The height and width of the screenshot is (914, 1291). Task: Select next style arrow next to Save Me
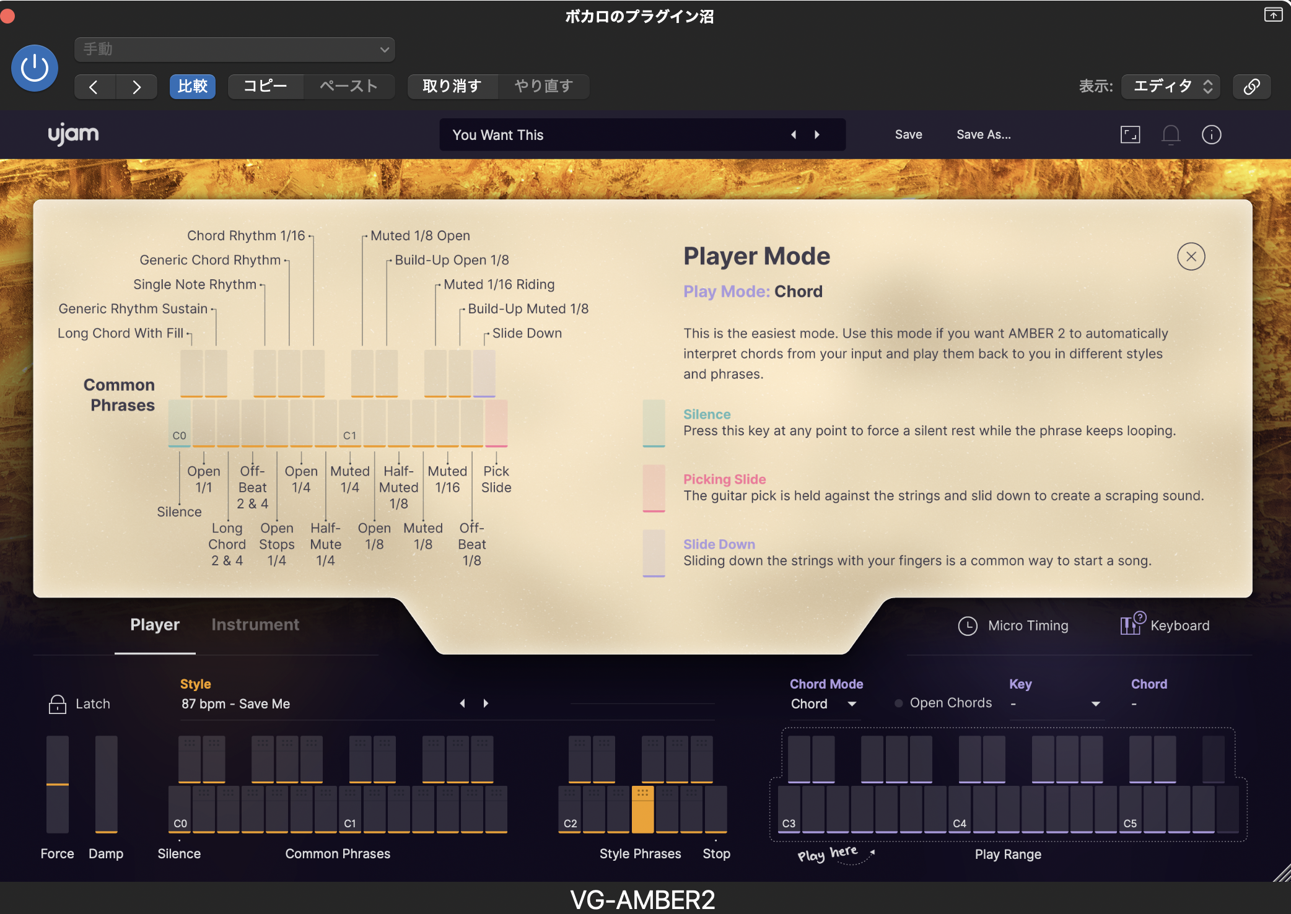[x=486, y=703]
